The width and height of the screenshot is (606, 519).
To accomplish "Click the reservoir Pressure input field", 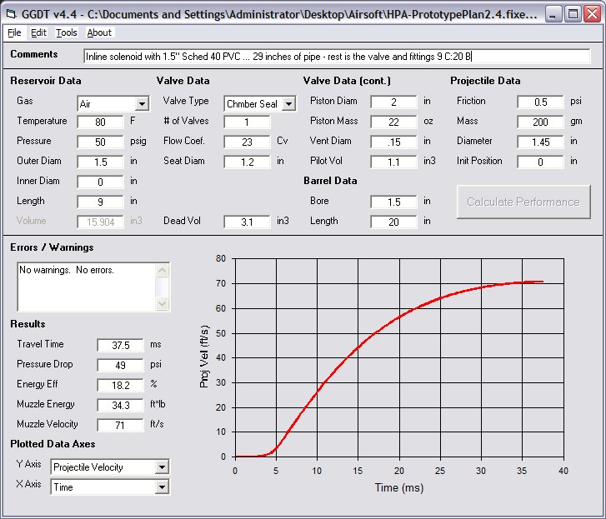I will (x=101, y=142).
